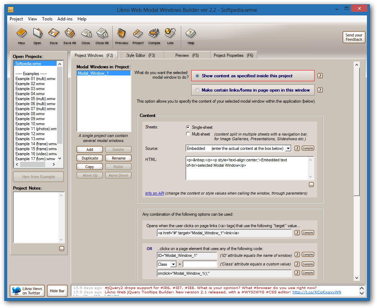Click the Close All toolbar icon

click(x=102, y=36)
